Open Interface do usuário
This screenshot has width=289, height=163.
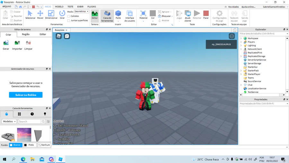(130, 16)
